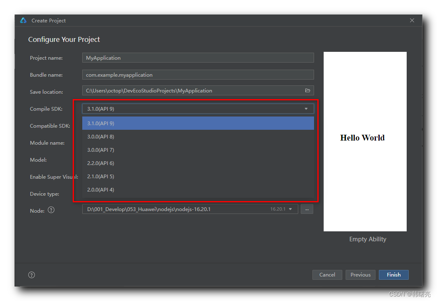Click the Node path browse ellipsis button
Screen dimensions: 437x301
[307, 209]
